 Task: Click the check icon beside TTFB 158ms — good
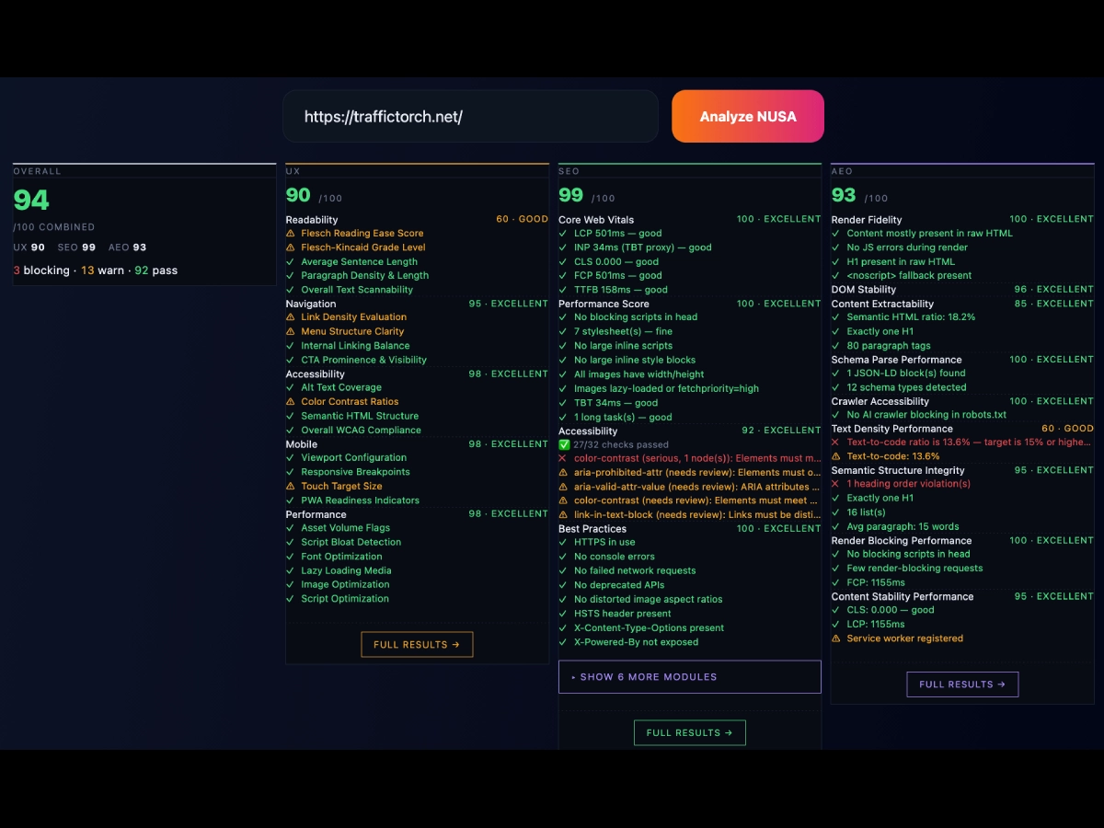563,290
